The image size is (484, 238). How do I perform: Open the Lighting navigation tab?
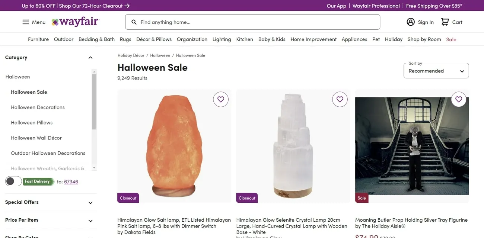click(222, 39)
